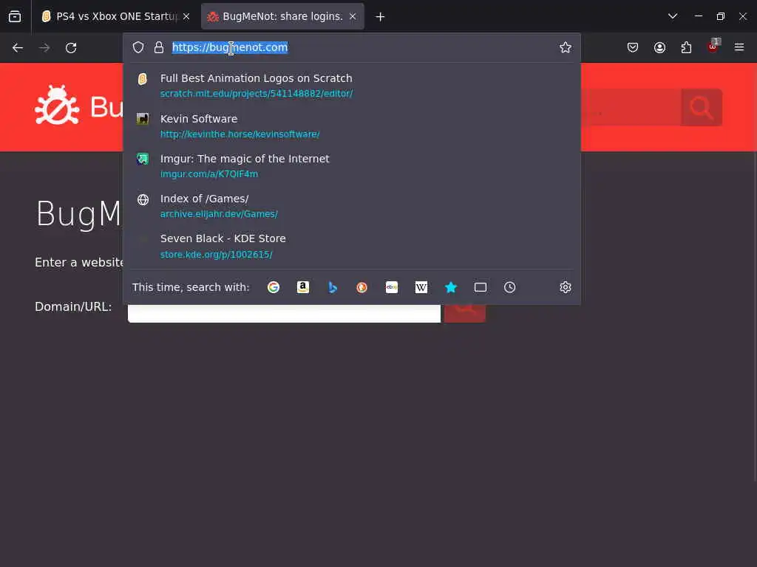The image size is (757, 567).
Task: Restore down the Firefox window
Action: click(720, 16)
